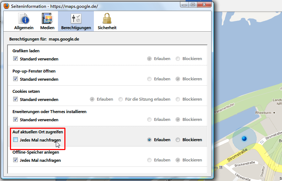This screenshot has width=282, height=181.
Task: Select Blockieren for Offline-Speicher anlegen
Action: click(x=178, y=160)
